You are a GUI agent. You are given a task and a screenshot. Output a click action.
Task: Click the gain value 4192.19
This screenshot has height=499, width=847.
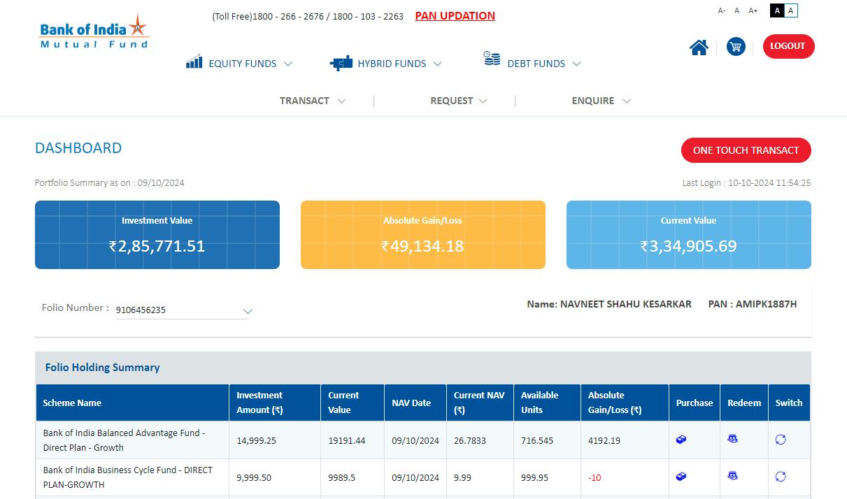tap(604, 440)
